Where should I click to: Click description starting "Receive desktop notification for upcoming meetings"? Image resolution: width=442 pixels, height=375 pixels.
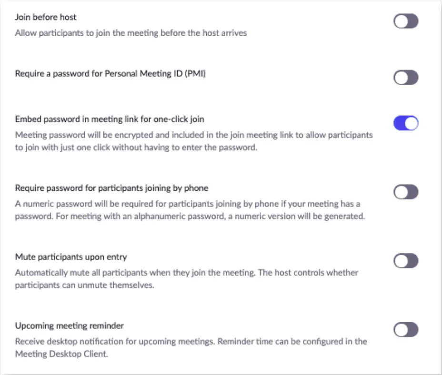(x=191, y=342)
